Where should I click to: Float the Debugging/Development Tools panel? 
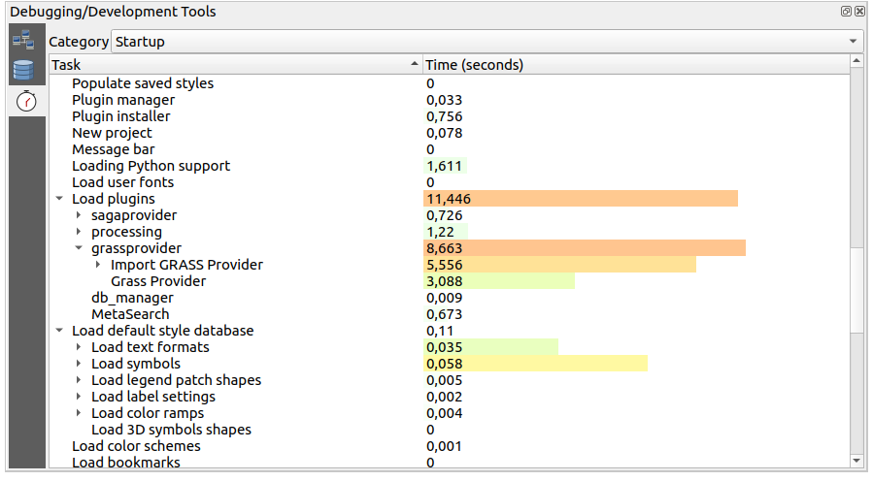point(846,12)
